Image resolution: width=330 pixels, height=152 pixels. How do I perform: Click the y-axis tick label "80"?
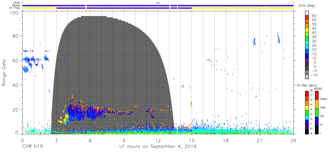click(x=16, y=36)
